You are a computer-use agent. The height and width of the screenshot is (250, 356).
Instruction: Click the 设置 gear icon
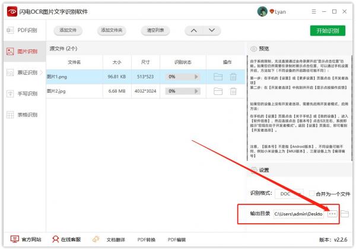(x=253, y=170)
